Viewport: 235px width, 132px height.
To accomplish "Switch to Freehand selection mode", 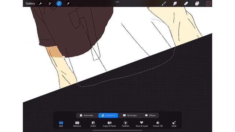I will click(108, 115).
